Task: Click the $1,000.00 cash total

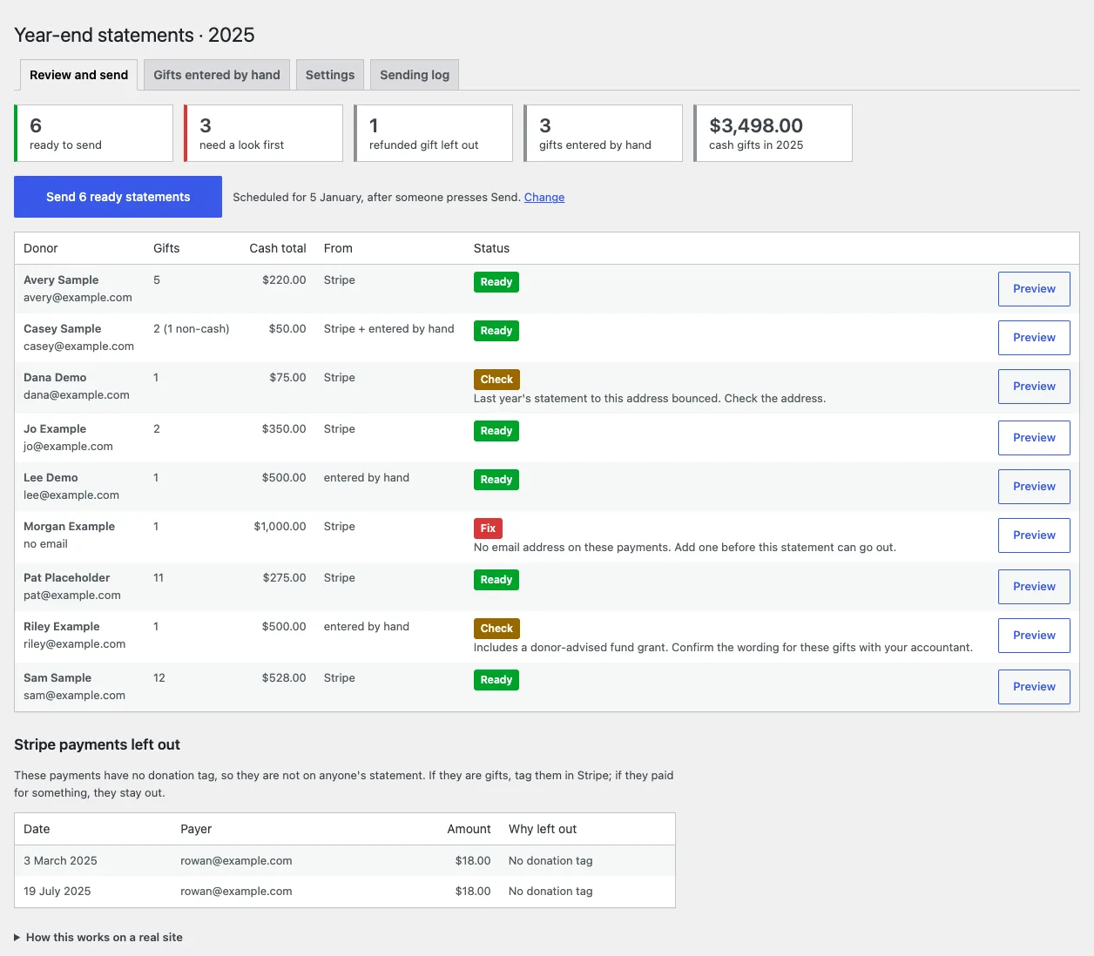Action: 280,527
